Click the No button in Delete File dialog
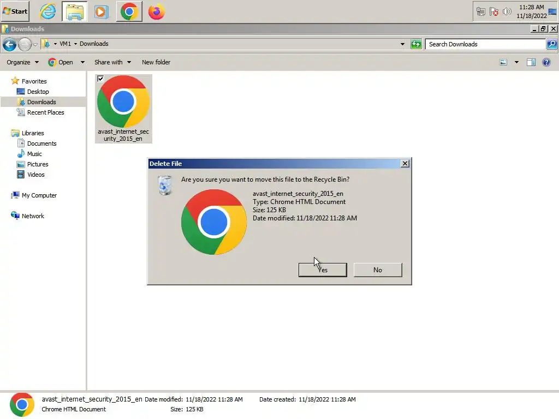 point(378,270)
